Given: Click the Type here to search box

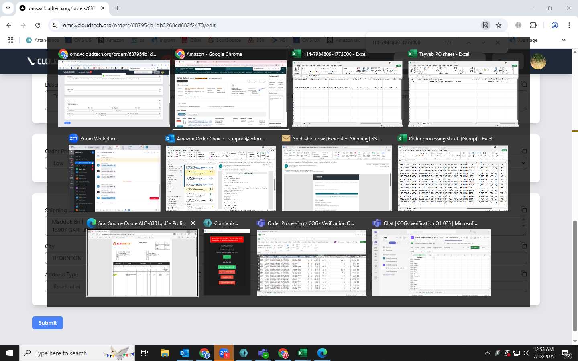Looking at the screenshot, I should click(x=77, y=353).
